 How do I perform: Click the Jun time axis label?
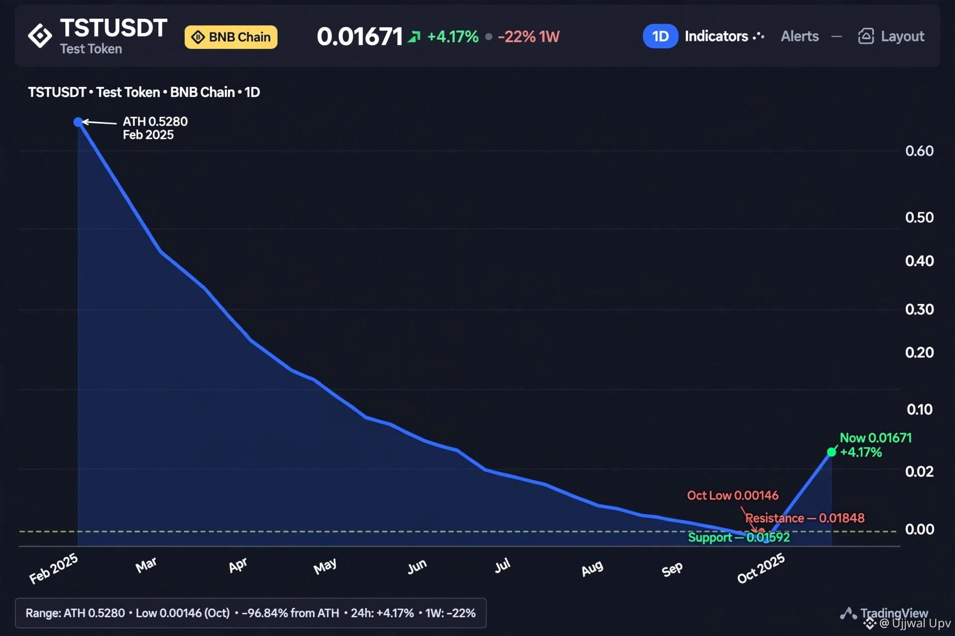tap(417, 566)
